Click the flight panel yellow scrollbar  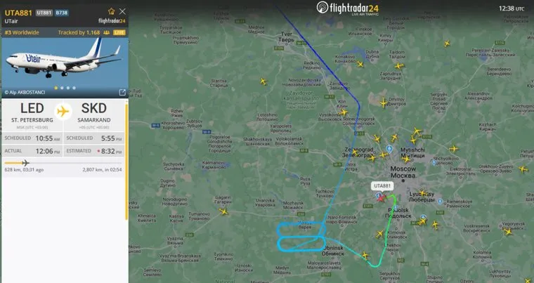[126, 162]
